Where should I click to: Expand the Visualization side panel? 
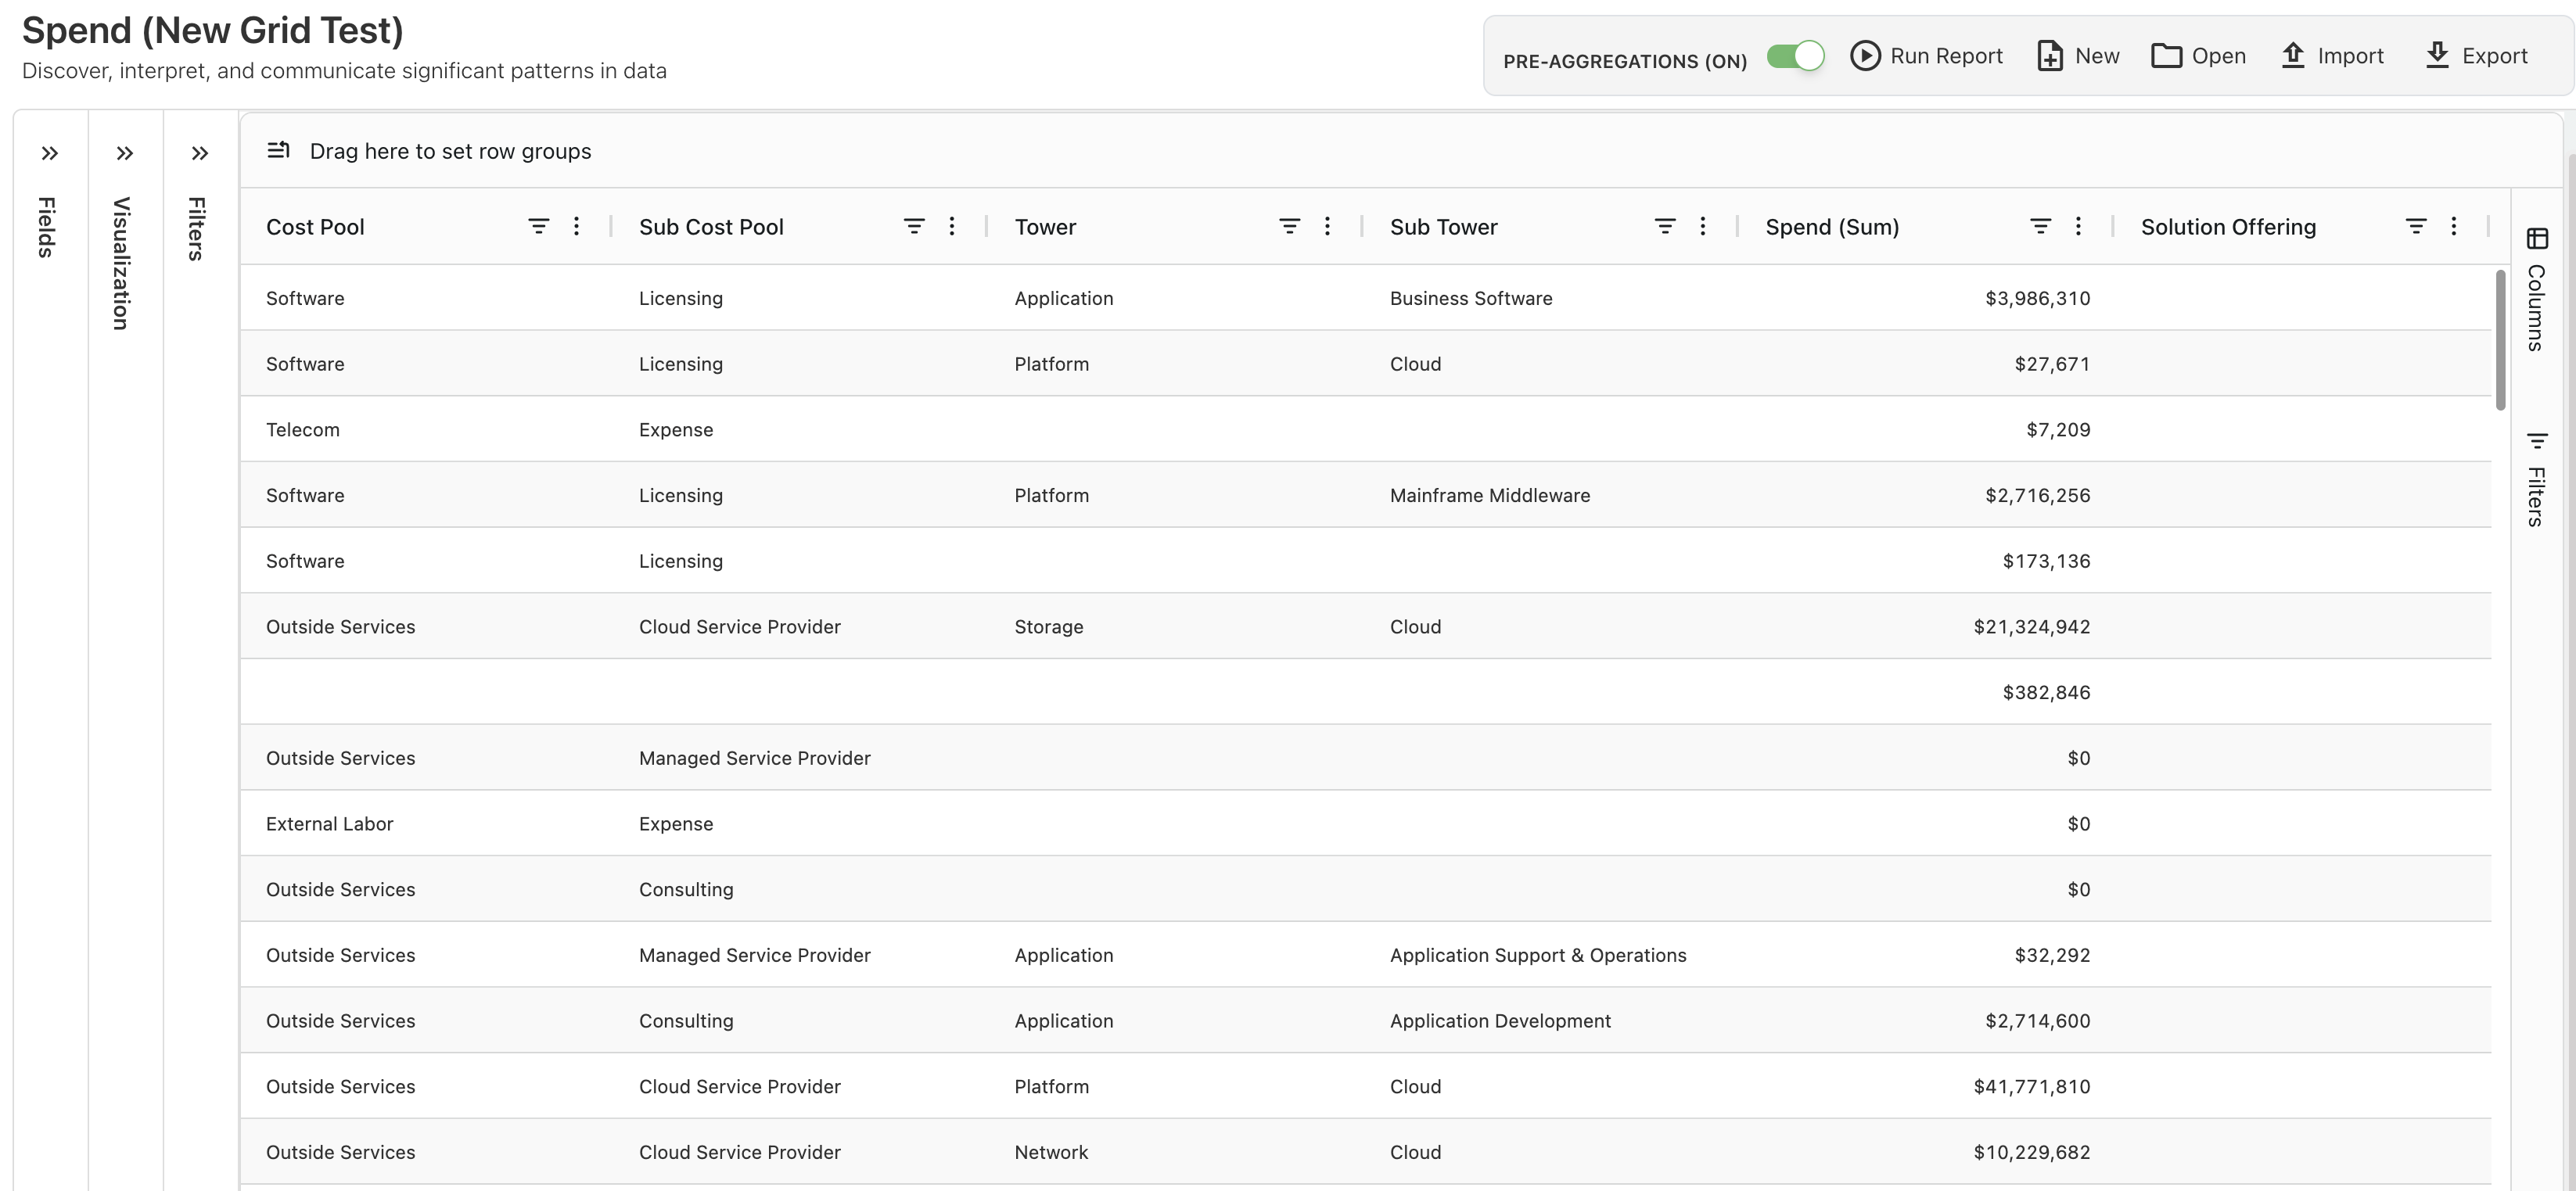click(x=124, y=153)
